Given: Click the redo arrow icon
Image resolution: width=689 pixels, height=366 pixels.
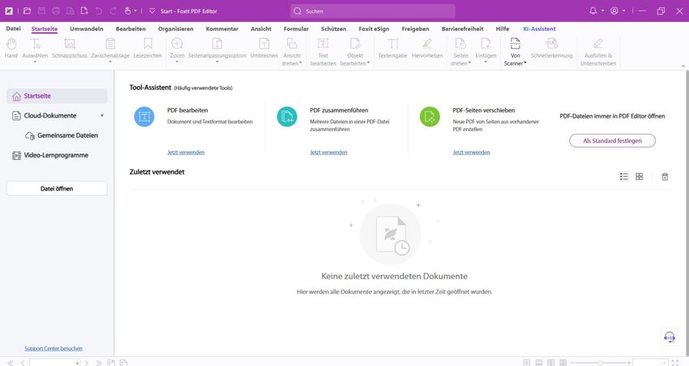Looking at the screenshot, I should (x=113, y=11).
